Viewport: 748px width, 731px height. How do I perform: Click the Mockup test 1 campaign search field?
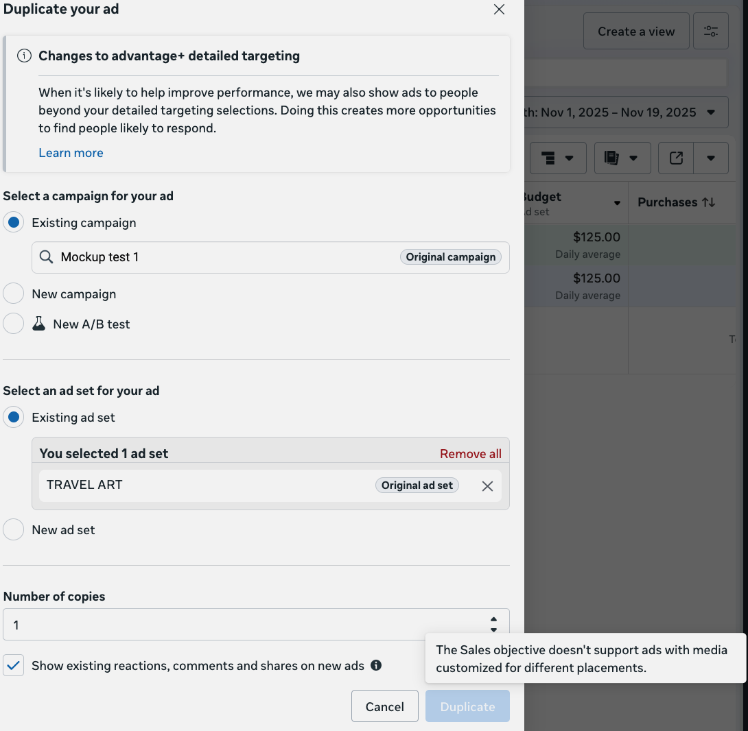270,257
